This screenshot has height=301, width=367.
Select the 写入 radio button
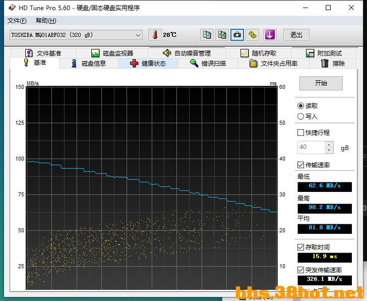[x=308, y=117]
